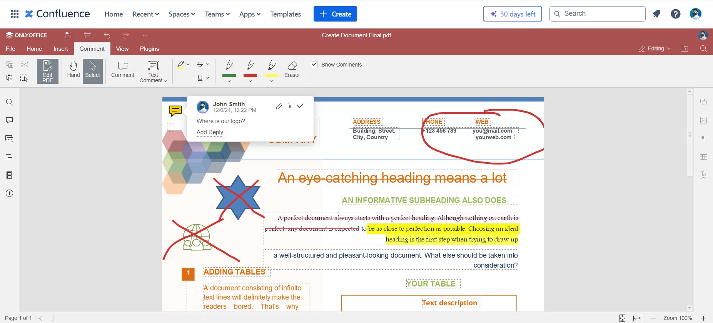713x323 pixels.
Task: Switch to the View tab
Action: (x=122, y=49)
